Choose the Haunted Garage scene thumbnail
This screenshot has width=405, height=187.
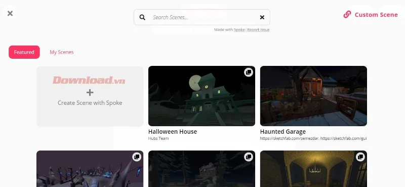pos(313,96)
